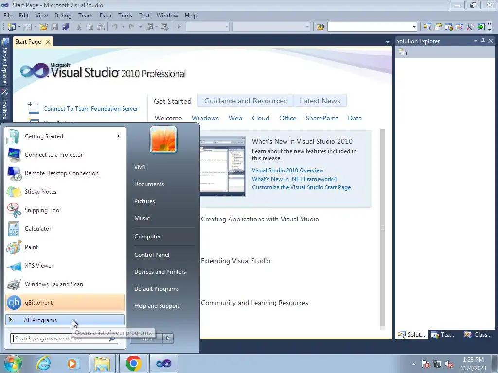
Task: Open Remote Desktop Connection
Action: point(65,173)
